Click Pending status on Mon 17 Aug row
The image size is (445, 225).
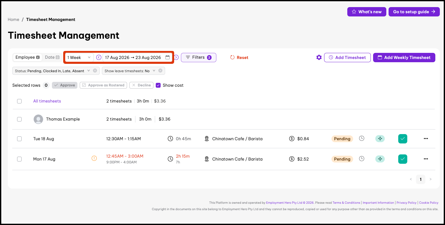[x=342, y=159]
